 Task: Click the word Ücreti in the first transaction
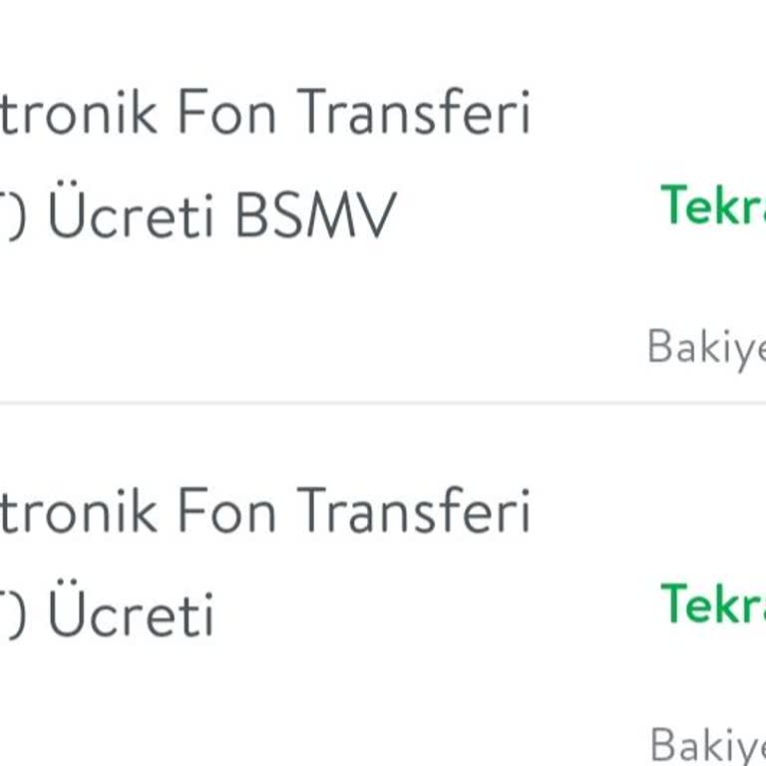click(x=131, y=215)
